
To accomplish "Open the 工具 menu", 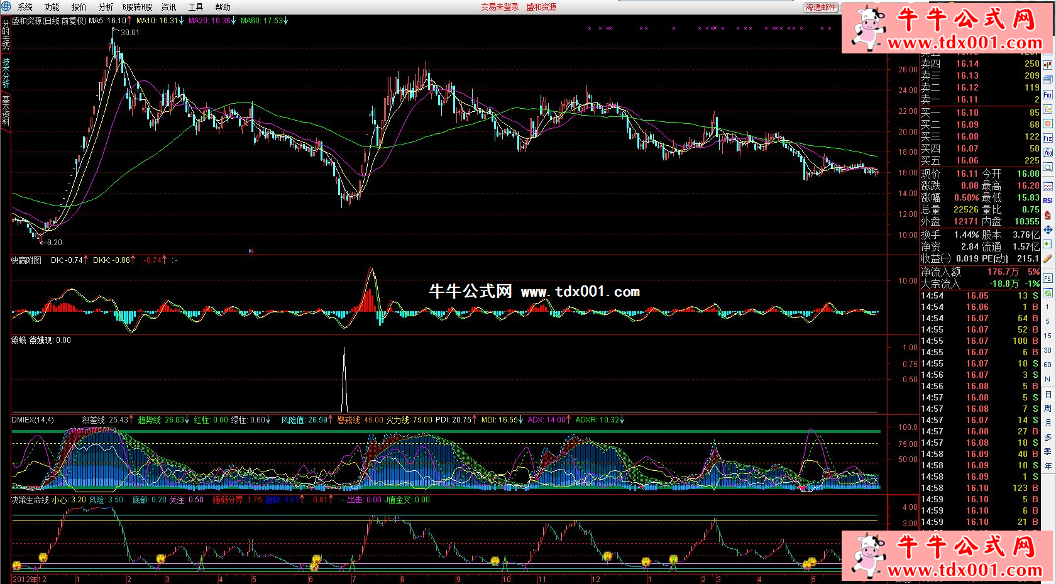I will click(x=195, y=7).
